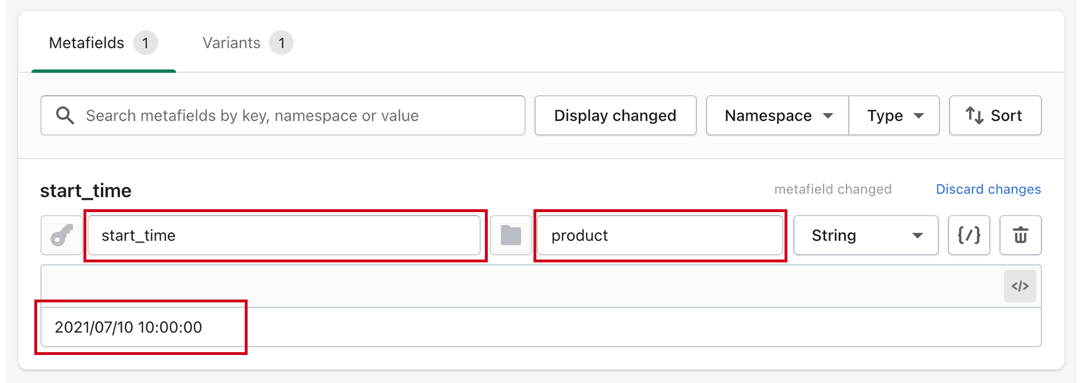Switch to the Variants tab
The width and height of the screenshot is (1083, 383).
pos(248,43)
